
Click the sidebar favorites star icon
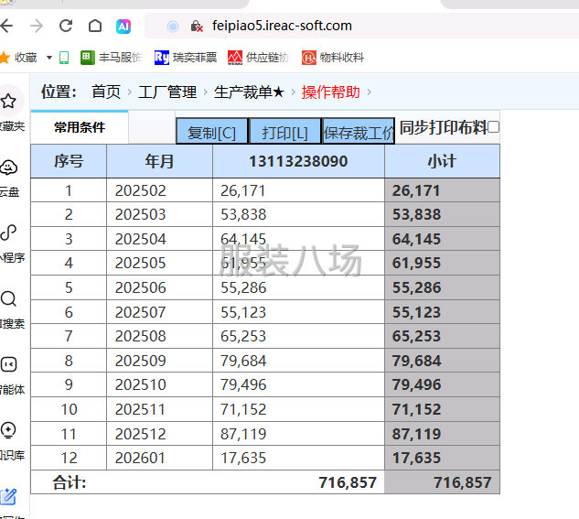click(x=8, y=102)
